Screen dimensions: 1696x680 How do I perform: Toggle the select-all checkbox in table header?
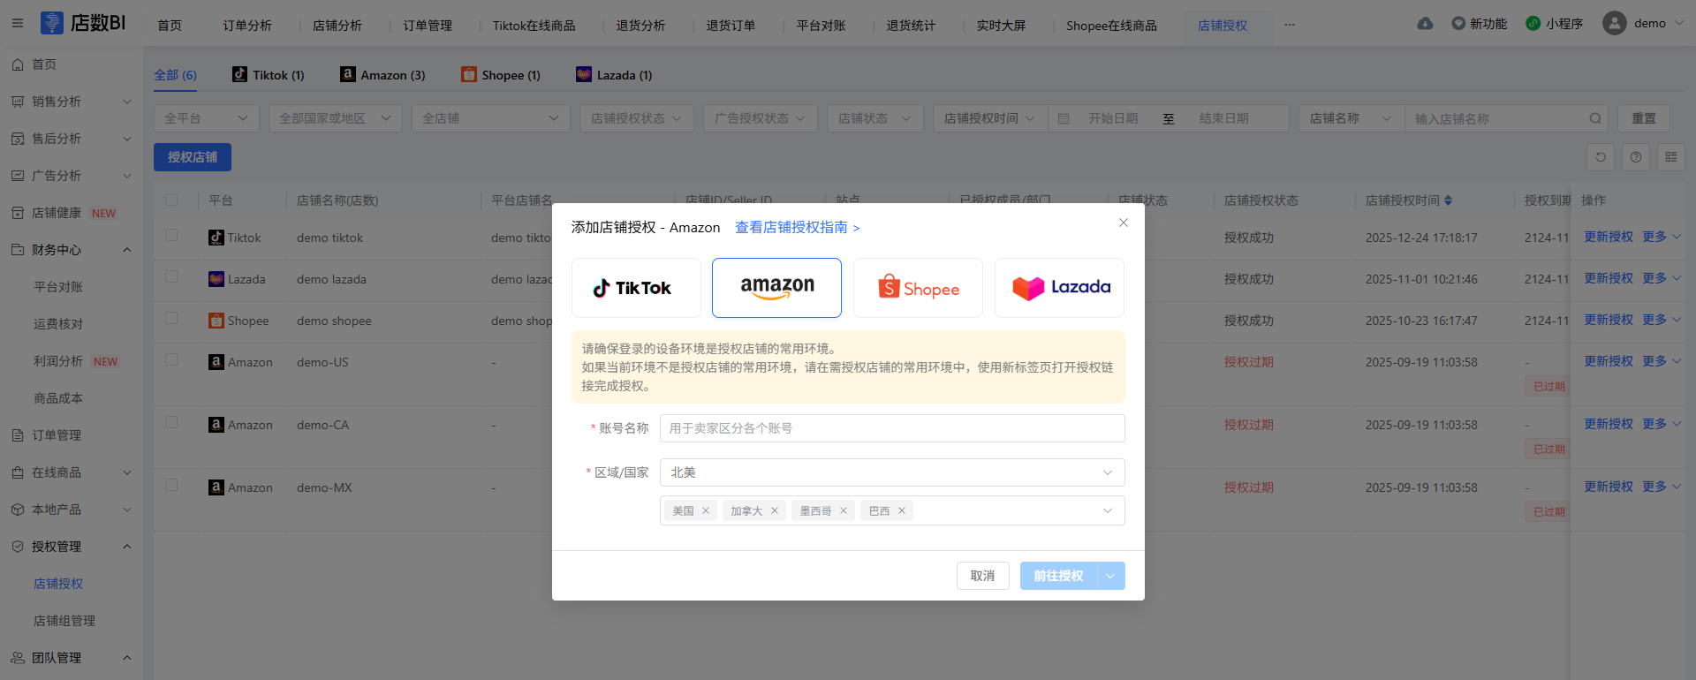(171, 200)
